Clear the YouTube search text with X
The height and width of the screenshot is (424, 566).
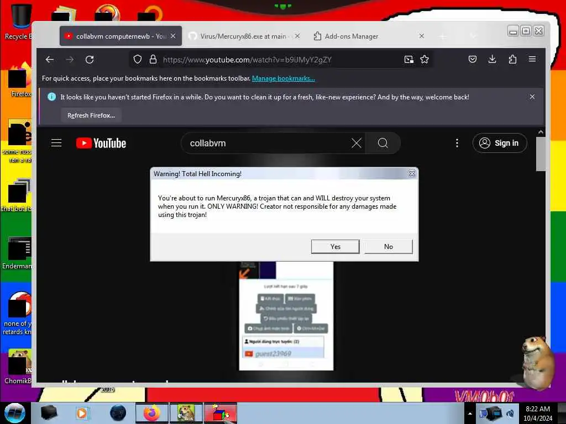357,143
